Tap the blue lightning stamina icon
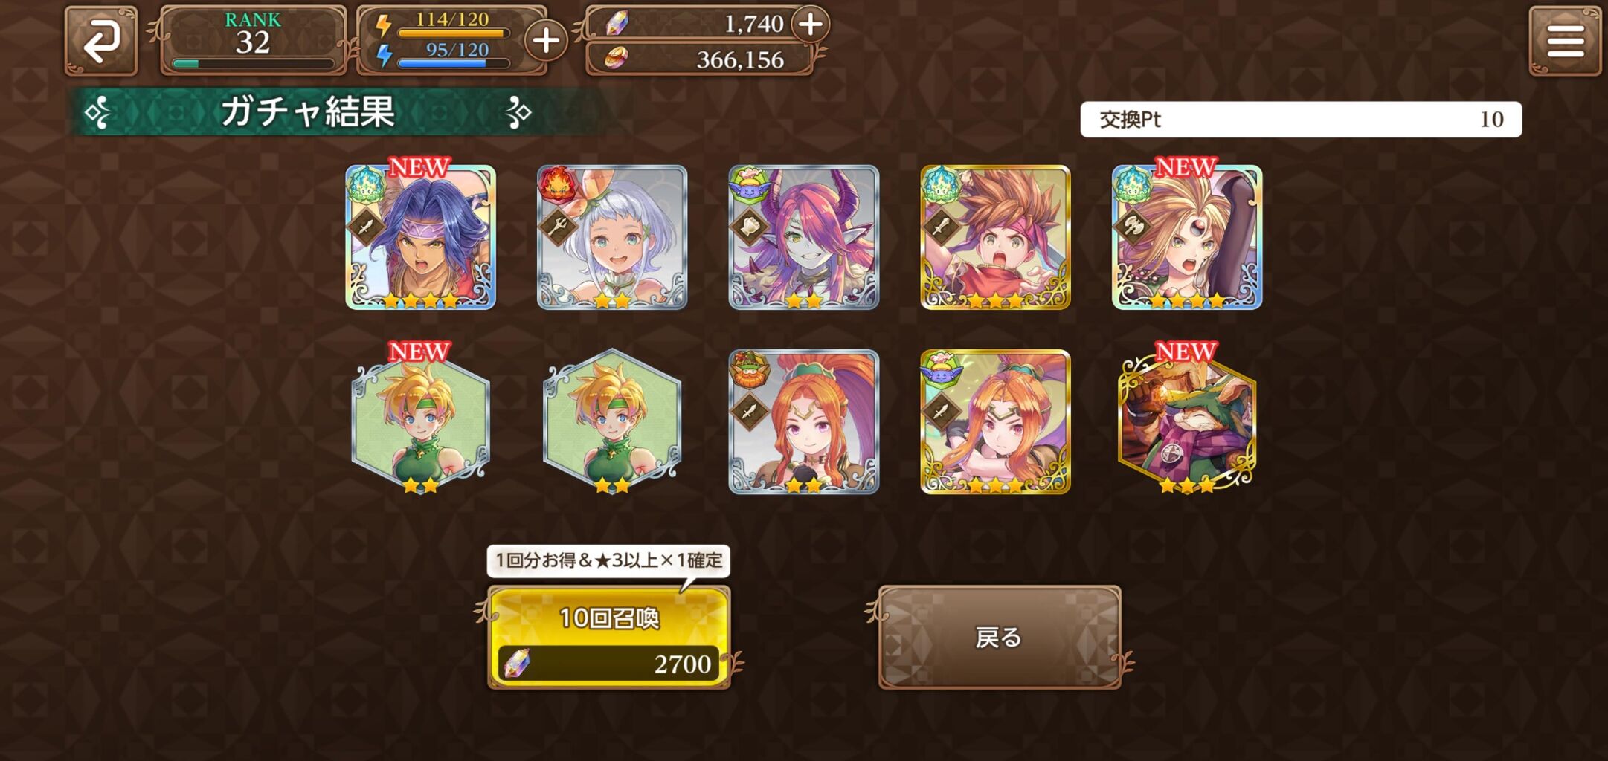 click(x=384, y=56)
